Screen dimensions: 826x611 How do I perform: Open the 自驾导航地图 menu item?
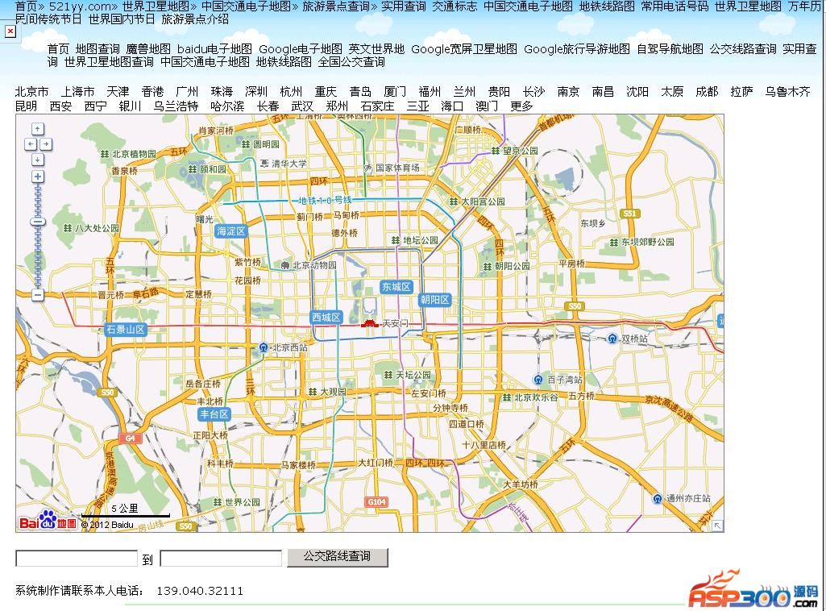tap(670, 49)
